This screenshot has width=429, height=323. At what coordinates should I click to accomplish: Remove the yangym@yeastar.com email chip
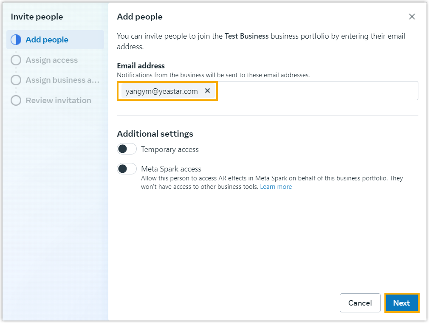pyautogui.click(x=207, y=91)
